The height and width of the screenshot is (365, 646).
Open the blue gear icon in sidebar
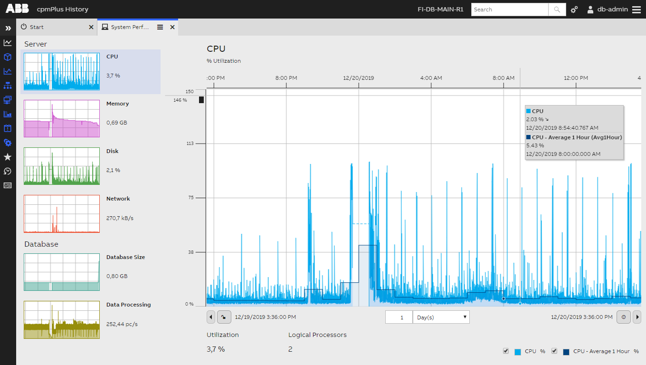click(8, 143)
